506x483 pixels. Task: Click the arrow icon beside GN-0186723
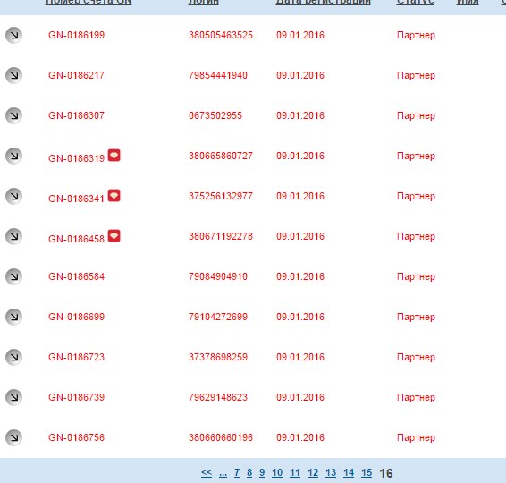(13, 357)
